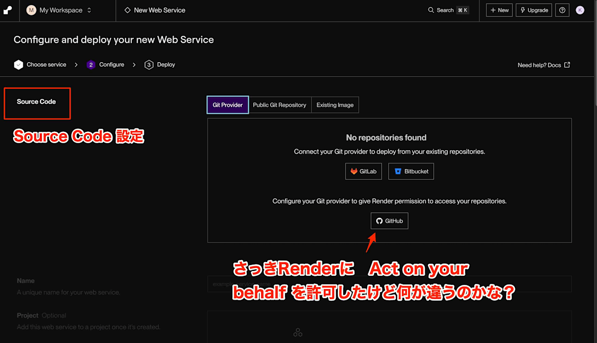The image size is (597, 343).
Task: Click the Upgrade button
Action: coord(533,10)
